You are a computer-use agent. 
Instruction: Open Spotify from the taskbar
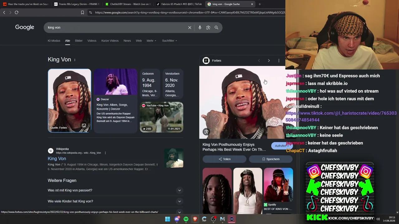point(186,219)
